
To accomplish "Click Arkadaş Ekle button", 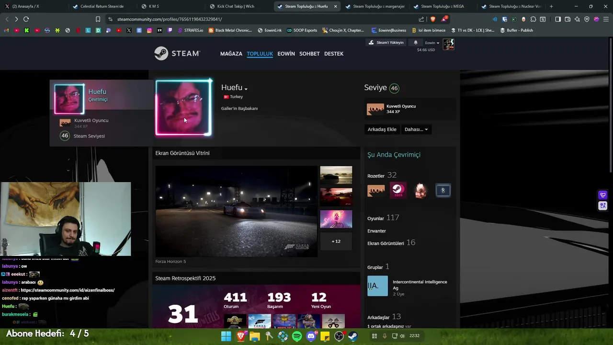I will tap(382, 129).
